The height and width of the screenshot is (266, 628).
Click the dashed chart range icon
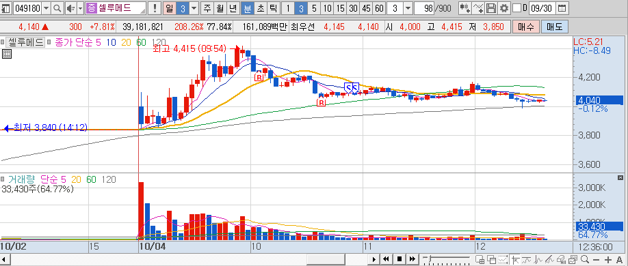click(x=503, y=260)
